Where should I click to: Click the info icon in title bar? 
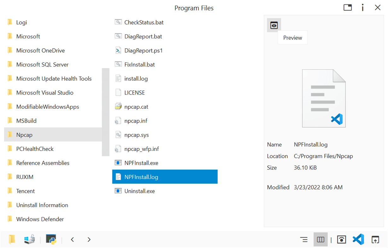click(x=362, y=8)
